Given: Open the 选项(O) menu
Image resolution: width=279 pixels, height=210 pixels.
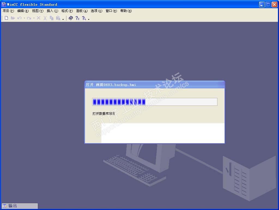Looking at the screenshot, I should [x=96, y=11].
